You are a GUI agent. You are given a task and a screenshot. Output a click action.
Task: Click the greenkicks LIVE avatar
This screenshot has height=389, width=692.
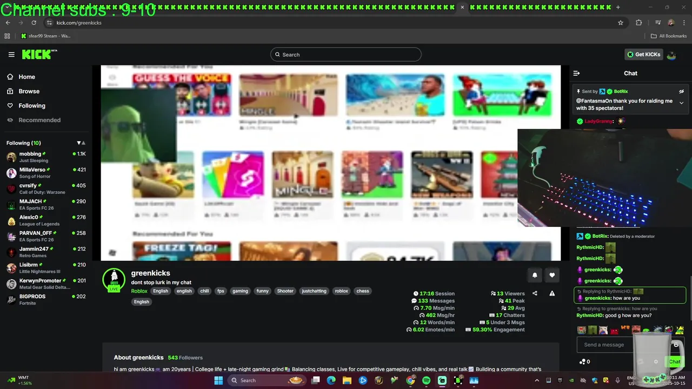pos(114,279)
